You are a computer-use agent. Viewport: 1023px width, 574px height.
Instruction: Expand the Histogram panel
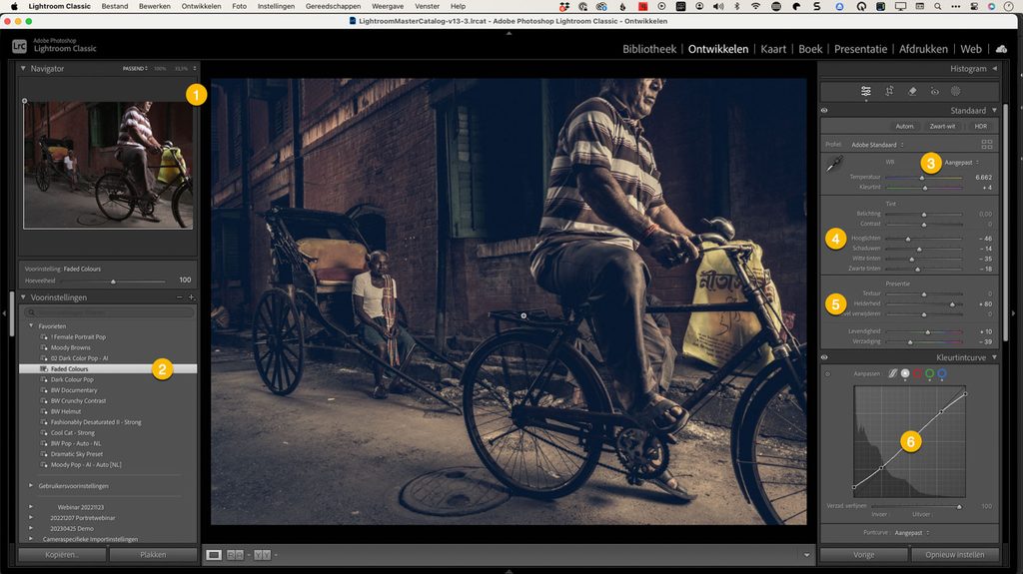995,68
